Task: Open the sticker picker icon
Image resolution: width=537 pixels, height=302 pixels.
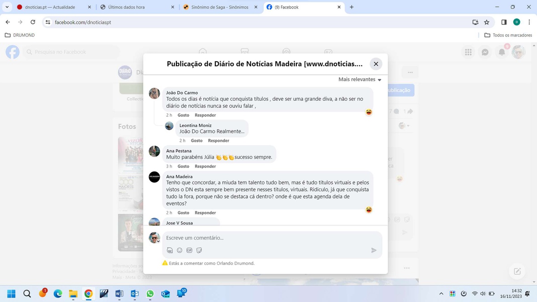Action: (x=199, y=251)
